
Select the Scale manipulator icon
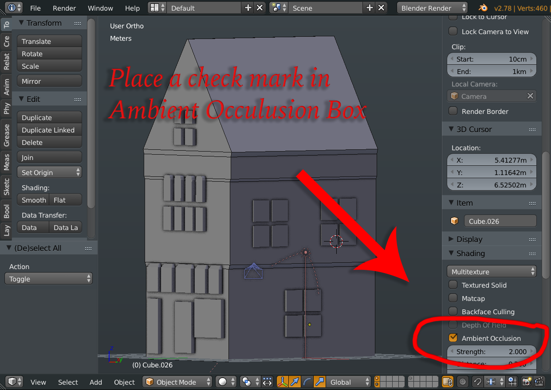(x=319, y=382)
